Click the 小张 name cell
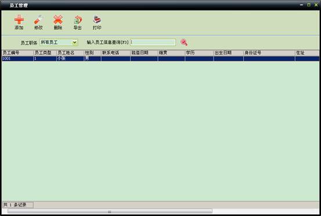Screen dimensions: 321x216 [x=70, y=58]
